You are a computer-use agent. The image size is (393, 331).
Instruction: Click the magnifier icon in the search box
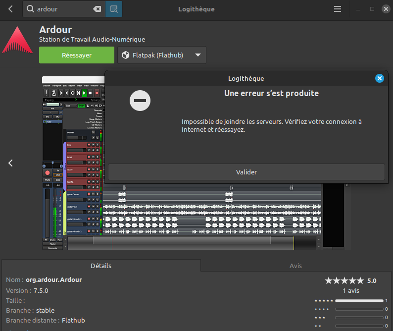pyautogui.click(x=31, y=9)
